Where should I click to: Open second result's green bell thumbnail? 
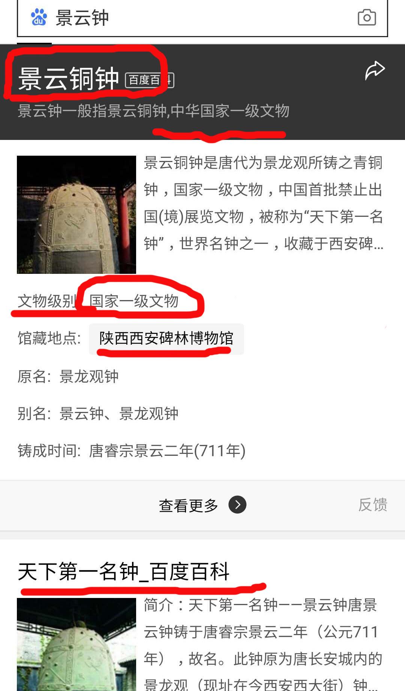point(76,644)
